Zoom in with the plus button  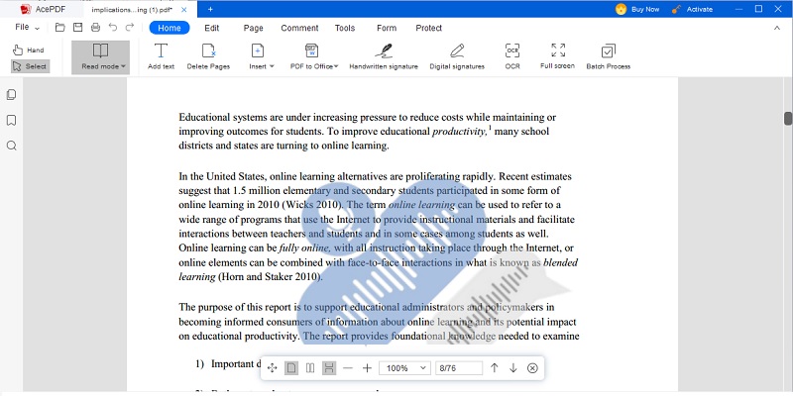pyautogui.click(x=367, y=368)
